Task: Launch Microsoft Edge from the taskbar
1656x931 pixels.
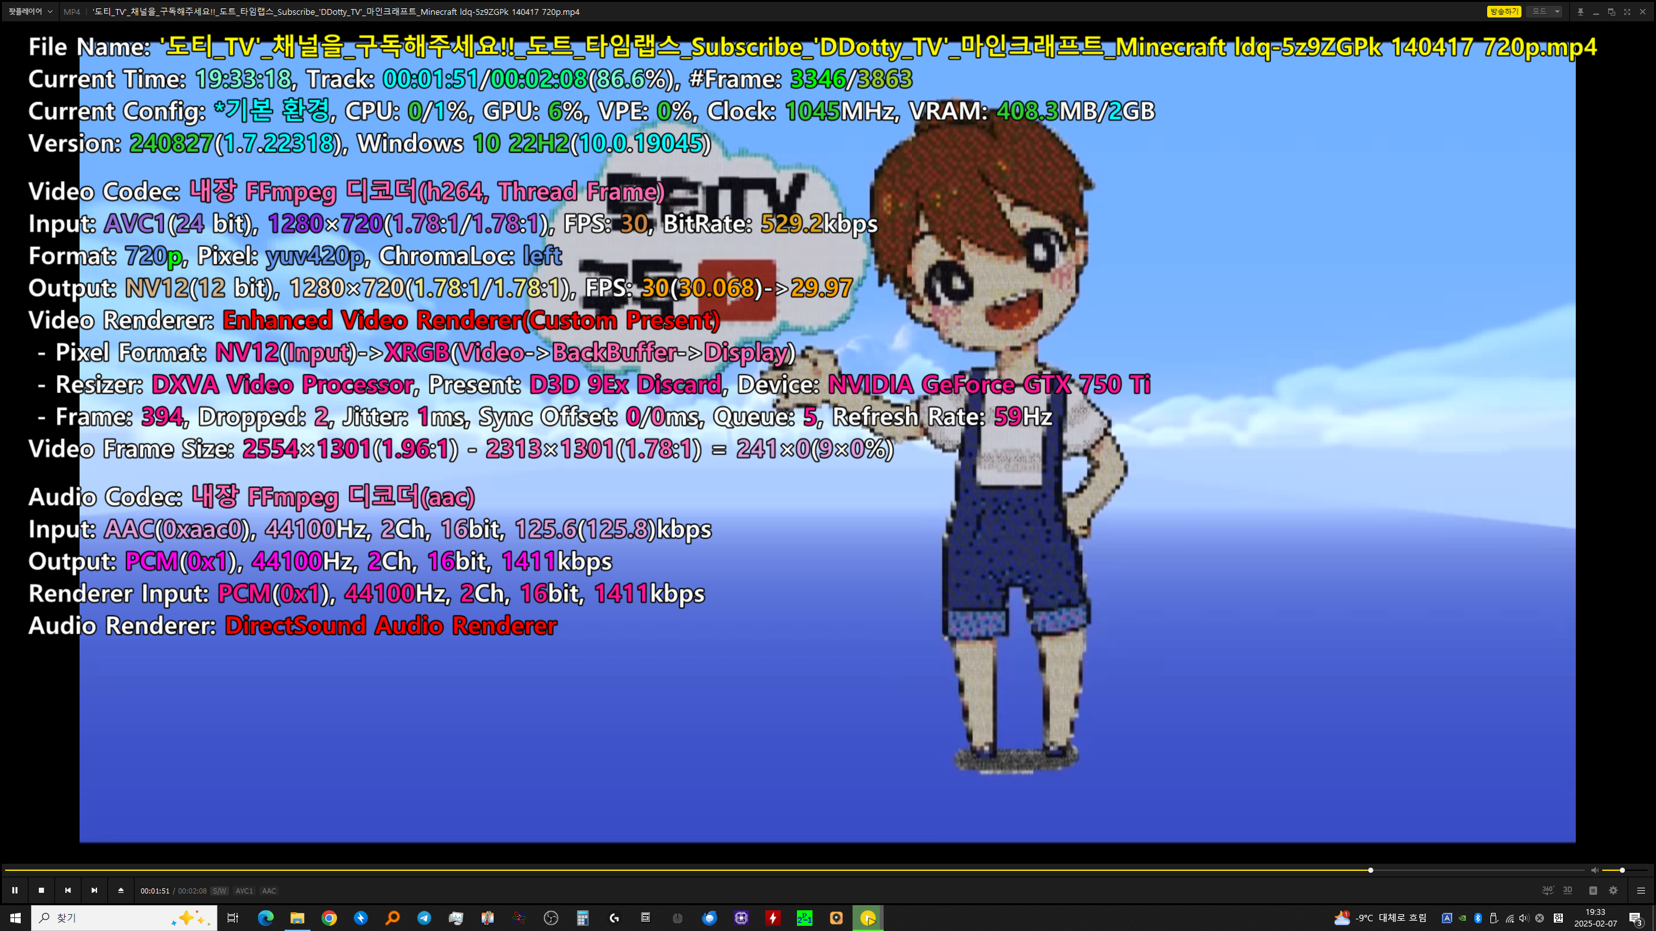Action: pyautogui.click(x=265, y=918)
